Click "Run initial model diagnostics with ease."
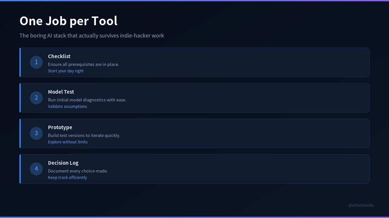This screenshot has width=389, height=218. [87, 100]
